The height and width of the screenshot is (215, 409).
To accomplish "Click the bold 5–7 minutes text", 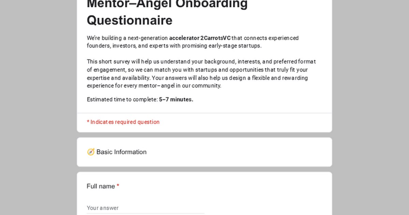I will tap(176, 100).
